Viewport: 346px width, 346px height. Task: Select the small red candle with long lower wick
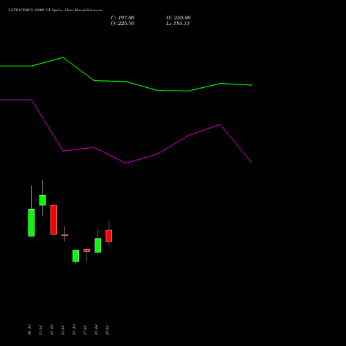(86, 251)
